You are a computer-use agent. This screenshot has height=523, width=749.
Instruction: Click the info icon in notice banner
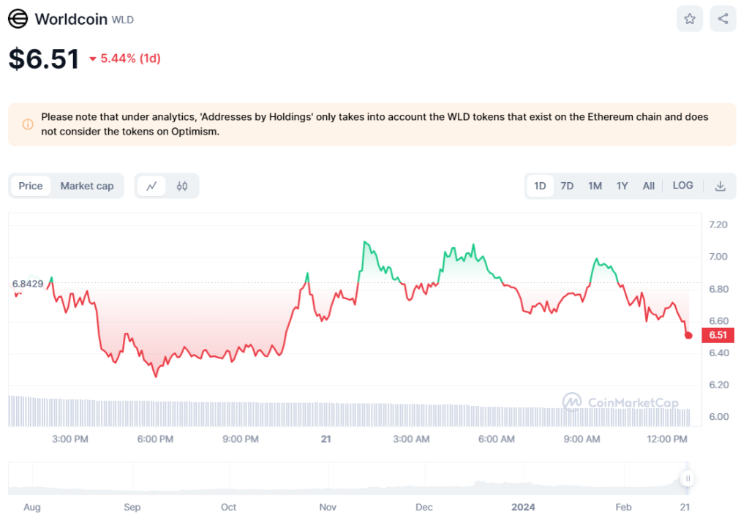pyautogui.click(x=28, y=124)
